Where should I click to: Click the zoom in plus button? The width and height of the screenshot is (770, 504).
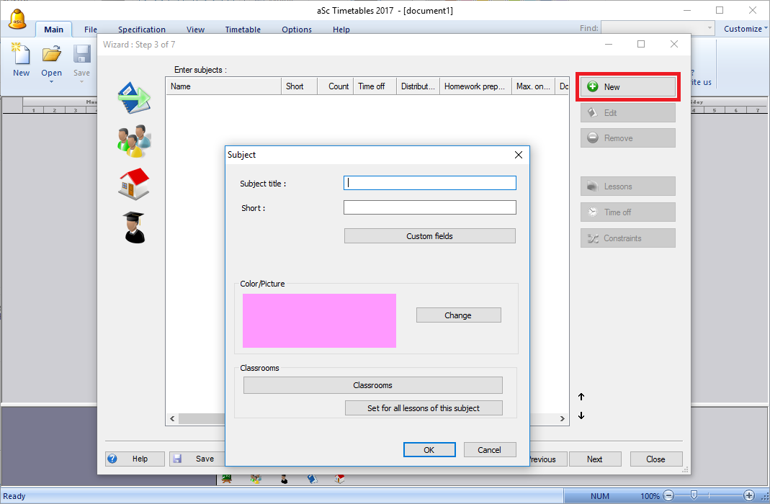pyautogui.click(x=749, y=495)
